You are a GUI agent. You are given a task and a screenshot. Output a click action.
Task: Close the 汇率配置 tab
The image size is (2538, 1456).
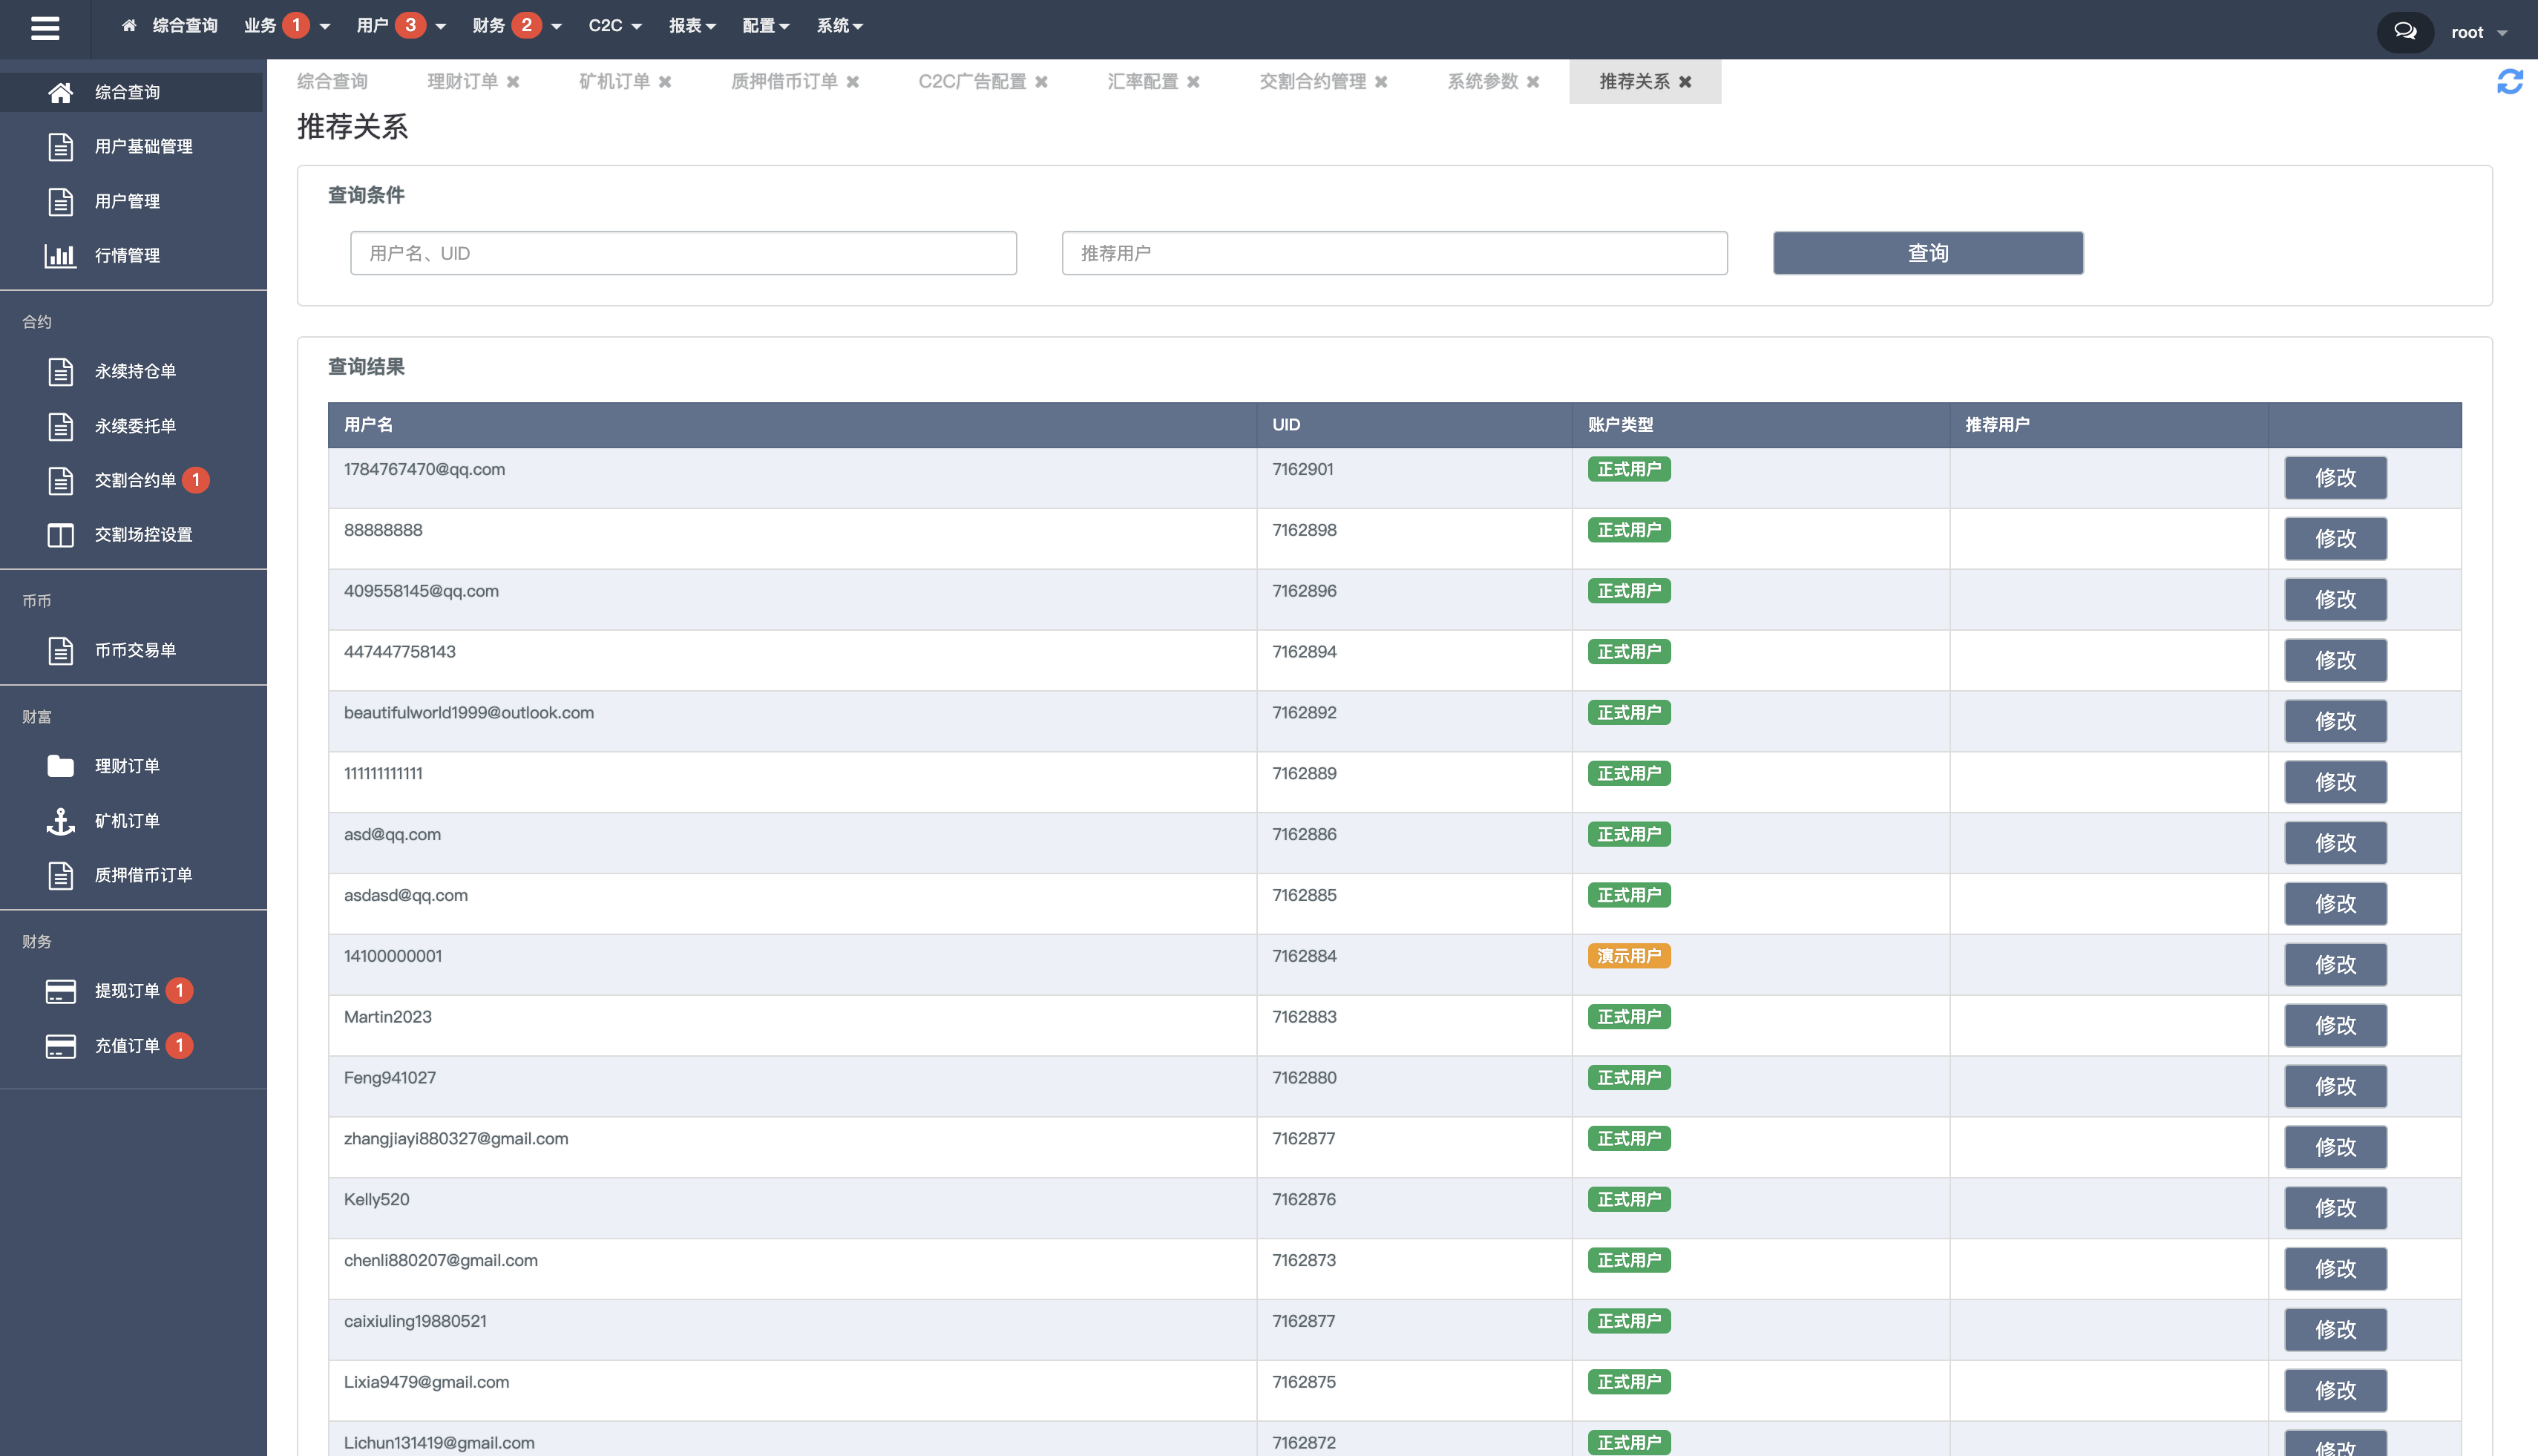1193,82
